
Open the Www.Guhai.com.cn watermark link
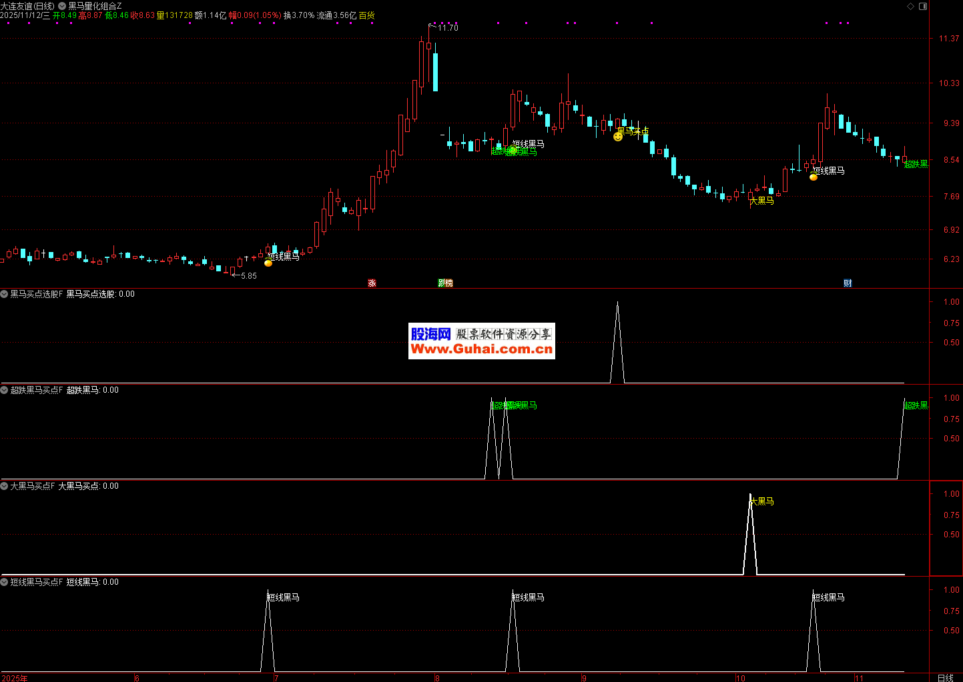[481, 349]
